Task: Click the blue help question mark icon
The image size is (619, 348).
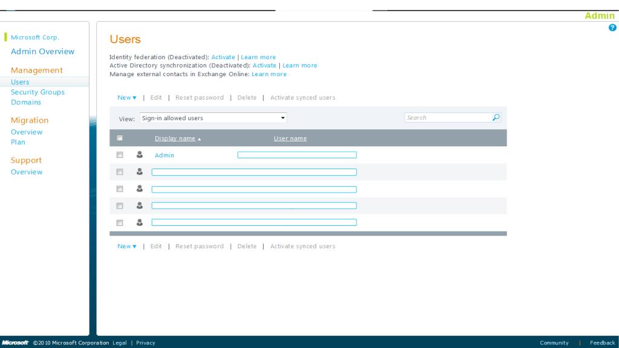Action: (612, 28)
